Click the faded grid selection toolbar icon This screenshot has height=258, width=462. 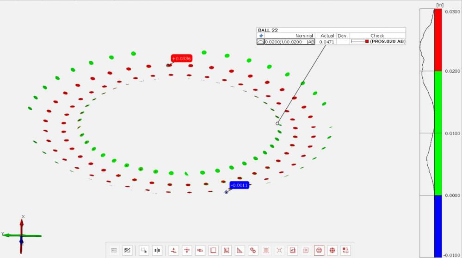click(266, 250)
